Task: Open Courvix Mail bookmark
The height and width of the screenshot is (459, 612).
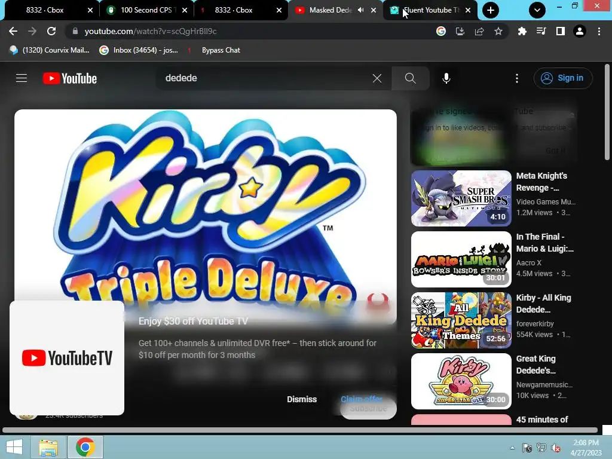Action: [49, 50]
